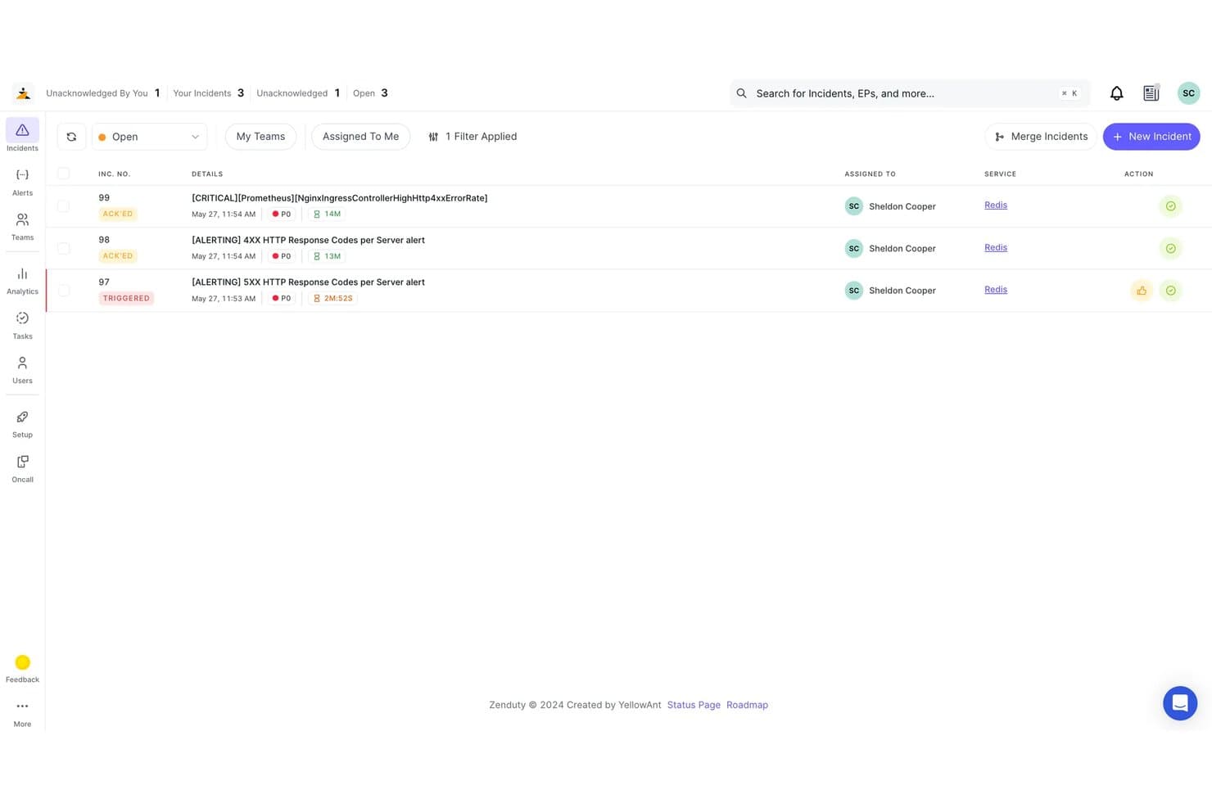
Task: Go to the Users sidebar section
Action: click(x=22, y=369)
